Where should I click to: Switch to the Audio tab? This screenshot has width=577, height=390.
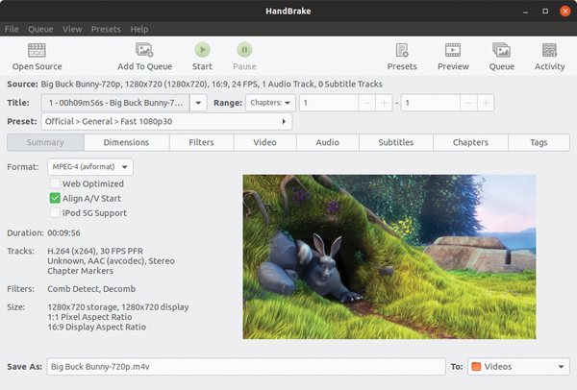click(x=328, y=142)
